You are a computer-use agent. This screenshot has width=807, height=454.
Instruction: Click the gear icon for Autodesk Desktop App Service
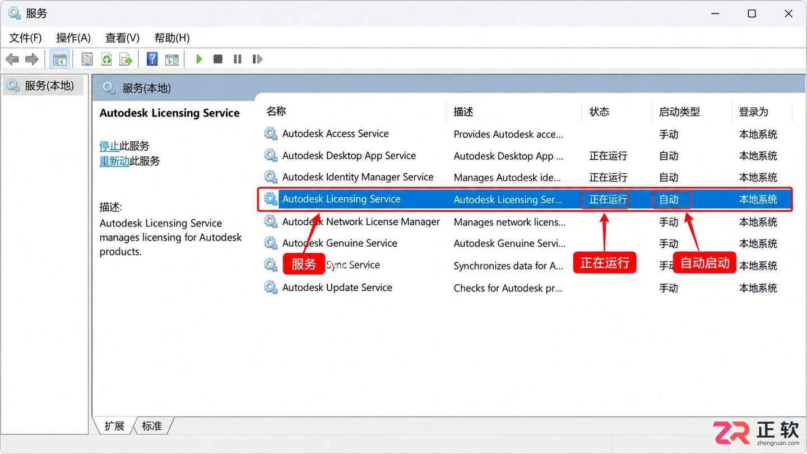(271, 155)
